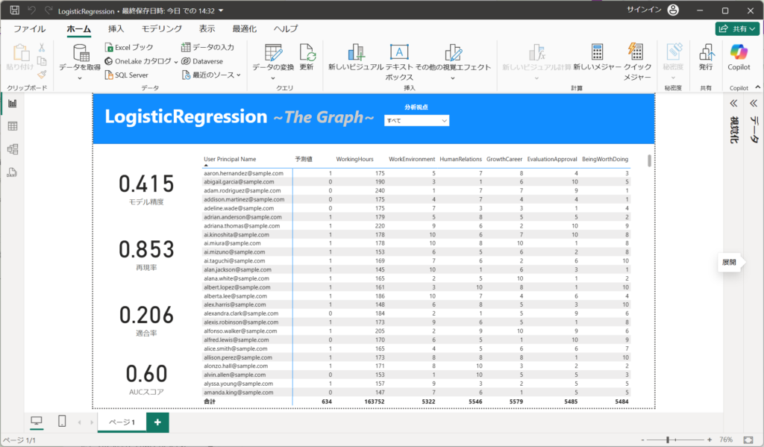Click the GrowthCareer column header
The height and width of the screenshot is (447, 764).
pyautogui.click(x=504, y=159)
